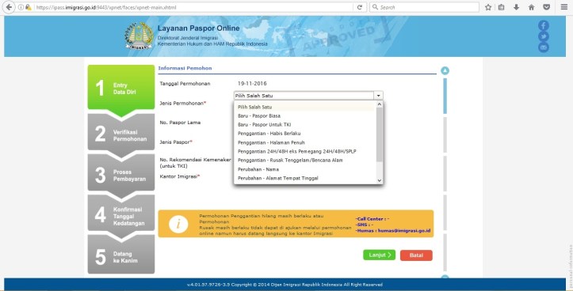Click the No. Paspor Lama label

[180, 123]
